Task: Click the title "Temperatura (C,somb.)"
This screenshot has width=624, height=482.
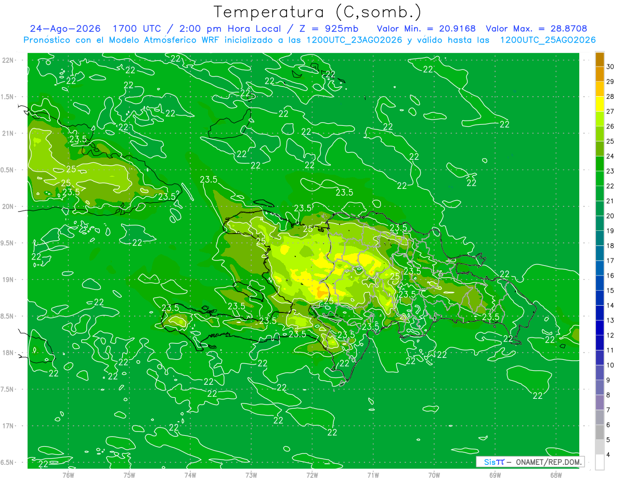Action: pyautogui.click(x=318, y=12)
